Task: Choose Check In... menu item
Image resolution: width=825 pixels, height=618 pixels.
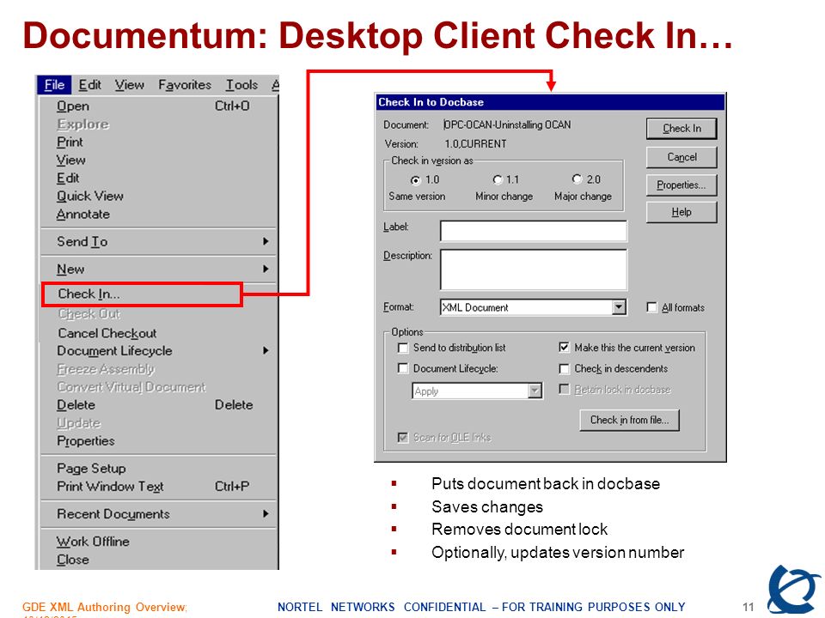Action: point(142,294)
